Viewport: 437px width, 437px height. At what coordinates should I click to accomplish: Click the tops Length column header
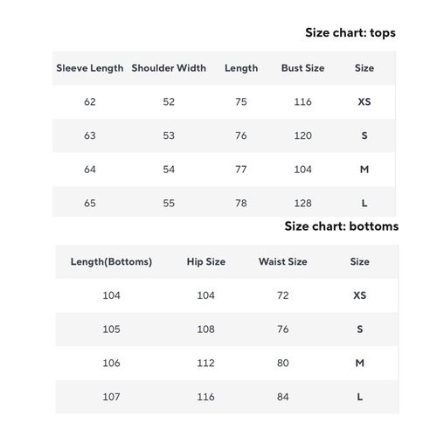[x=241, y=68]
